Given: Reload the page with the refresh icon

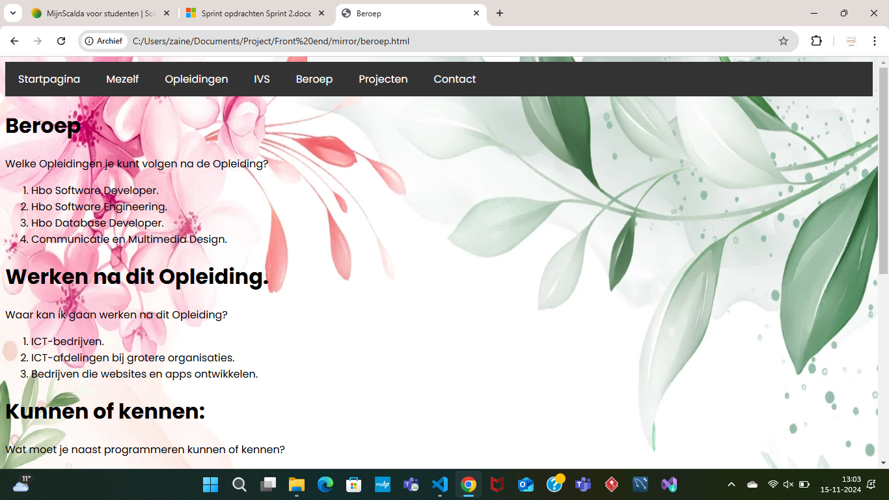Looking at the screenshot, I should pyautogui.click(x=61, y=41).
